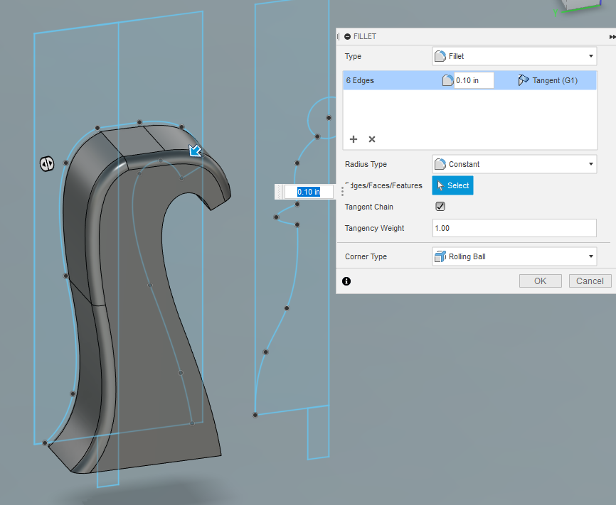Click the fillet icon beside the edges radius value
The width and height of the screenshot is (616, 505).
click(x=448, y=80)
